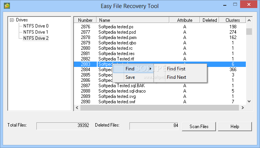This screenshot has width=260, height=148.
Task: Select row Softpedia Tested.rtf
Action: tap(160, 59)
